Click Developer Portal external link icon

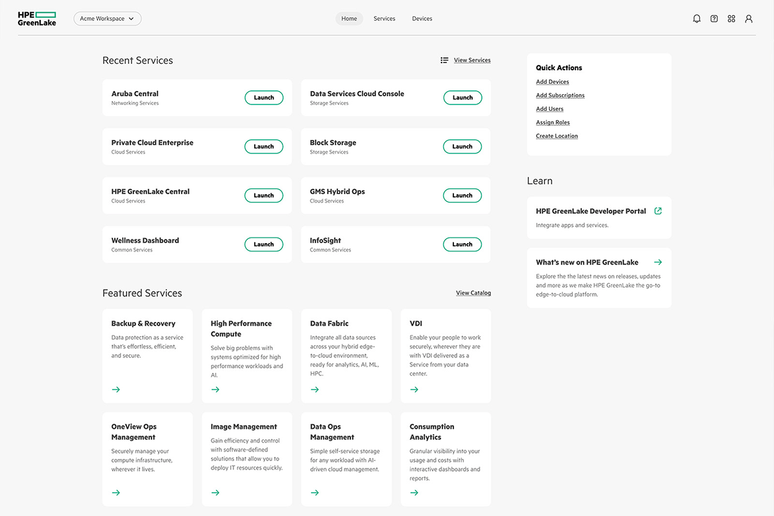658,211
